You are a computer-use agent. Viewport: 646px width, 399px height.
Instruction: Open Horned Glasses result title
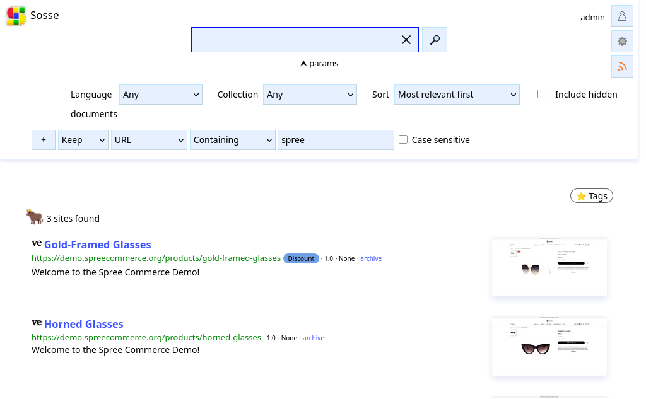click(x=84, y=324)
